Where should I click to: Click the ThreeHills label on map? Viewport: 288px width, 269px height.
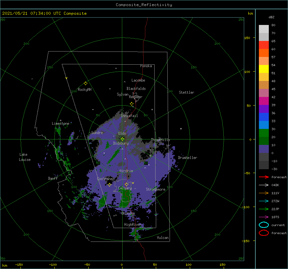tap(160, 140)
